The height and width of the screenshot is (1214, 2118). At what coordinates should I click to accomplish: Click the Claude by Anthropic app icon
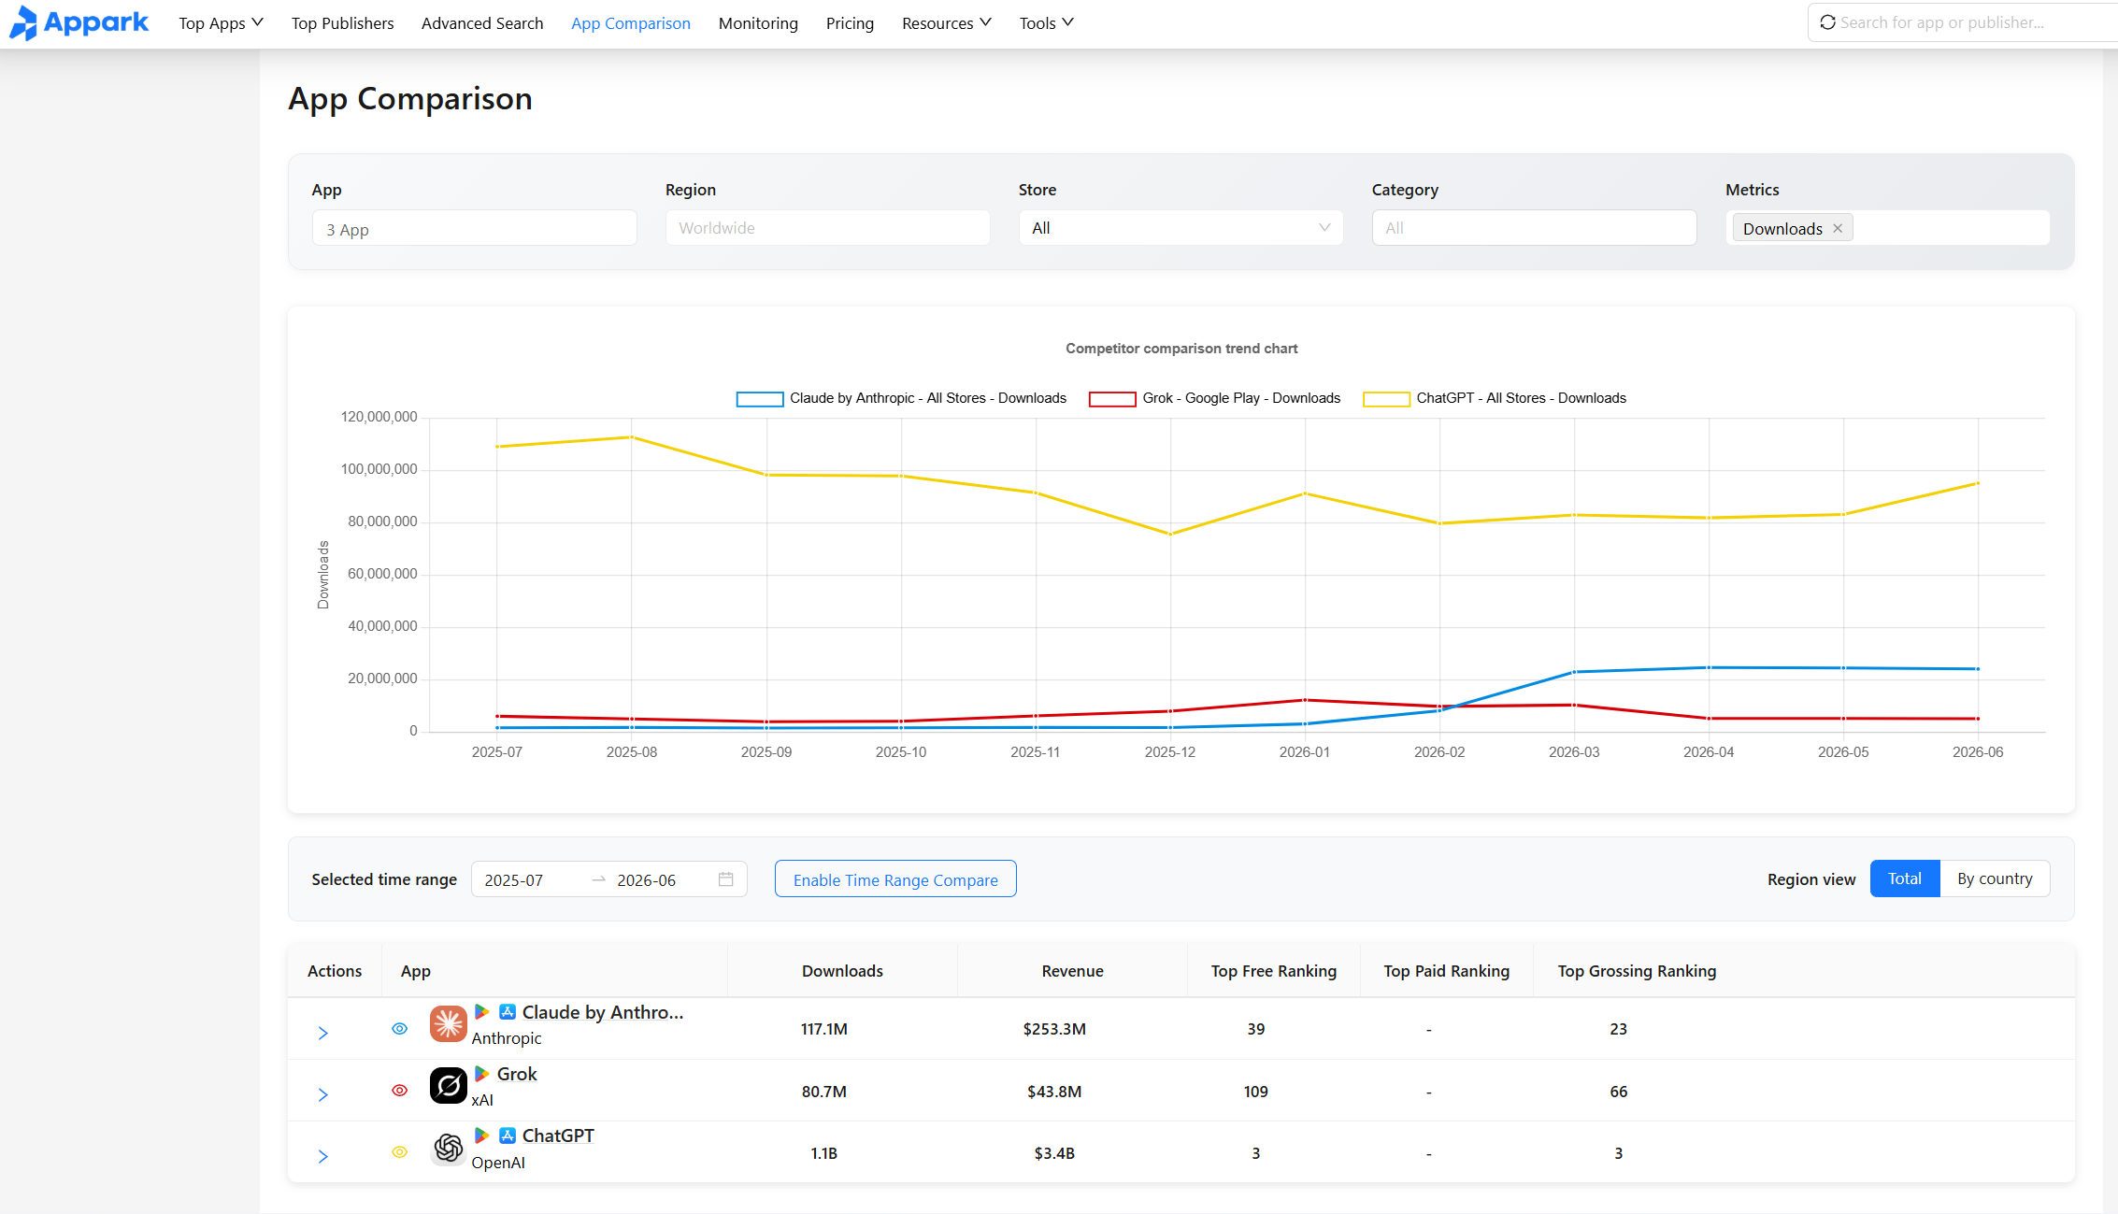point(448,1024)
